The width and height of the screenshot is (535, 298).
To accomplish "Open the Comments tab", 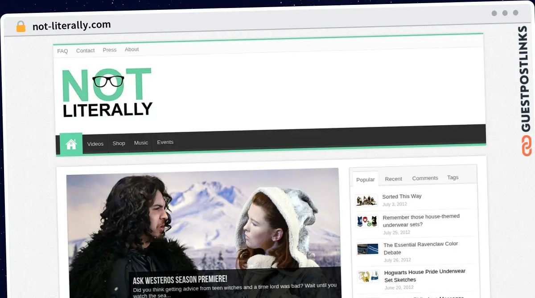I will coord(425,178).
